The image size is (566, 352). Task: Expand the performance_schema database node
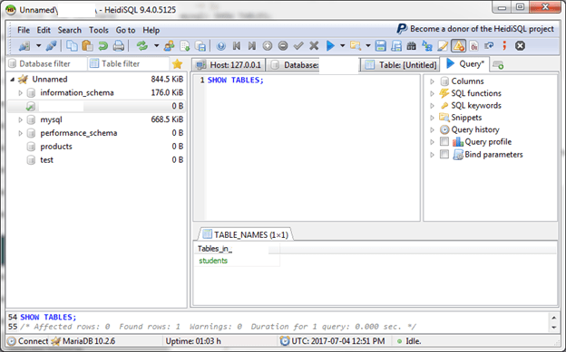tap(20, 133)
